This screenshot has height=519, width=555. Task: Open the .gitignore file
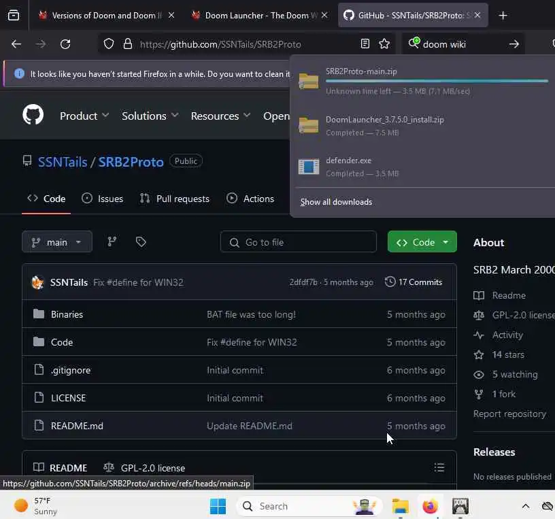pyautogui.click(x=71, y=370)
